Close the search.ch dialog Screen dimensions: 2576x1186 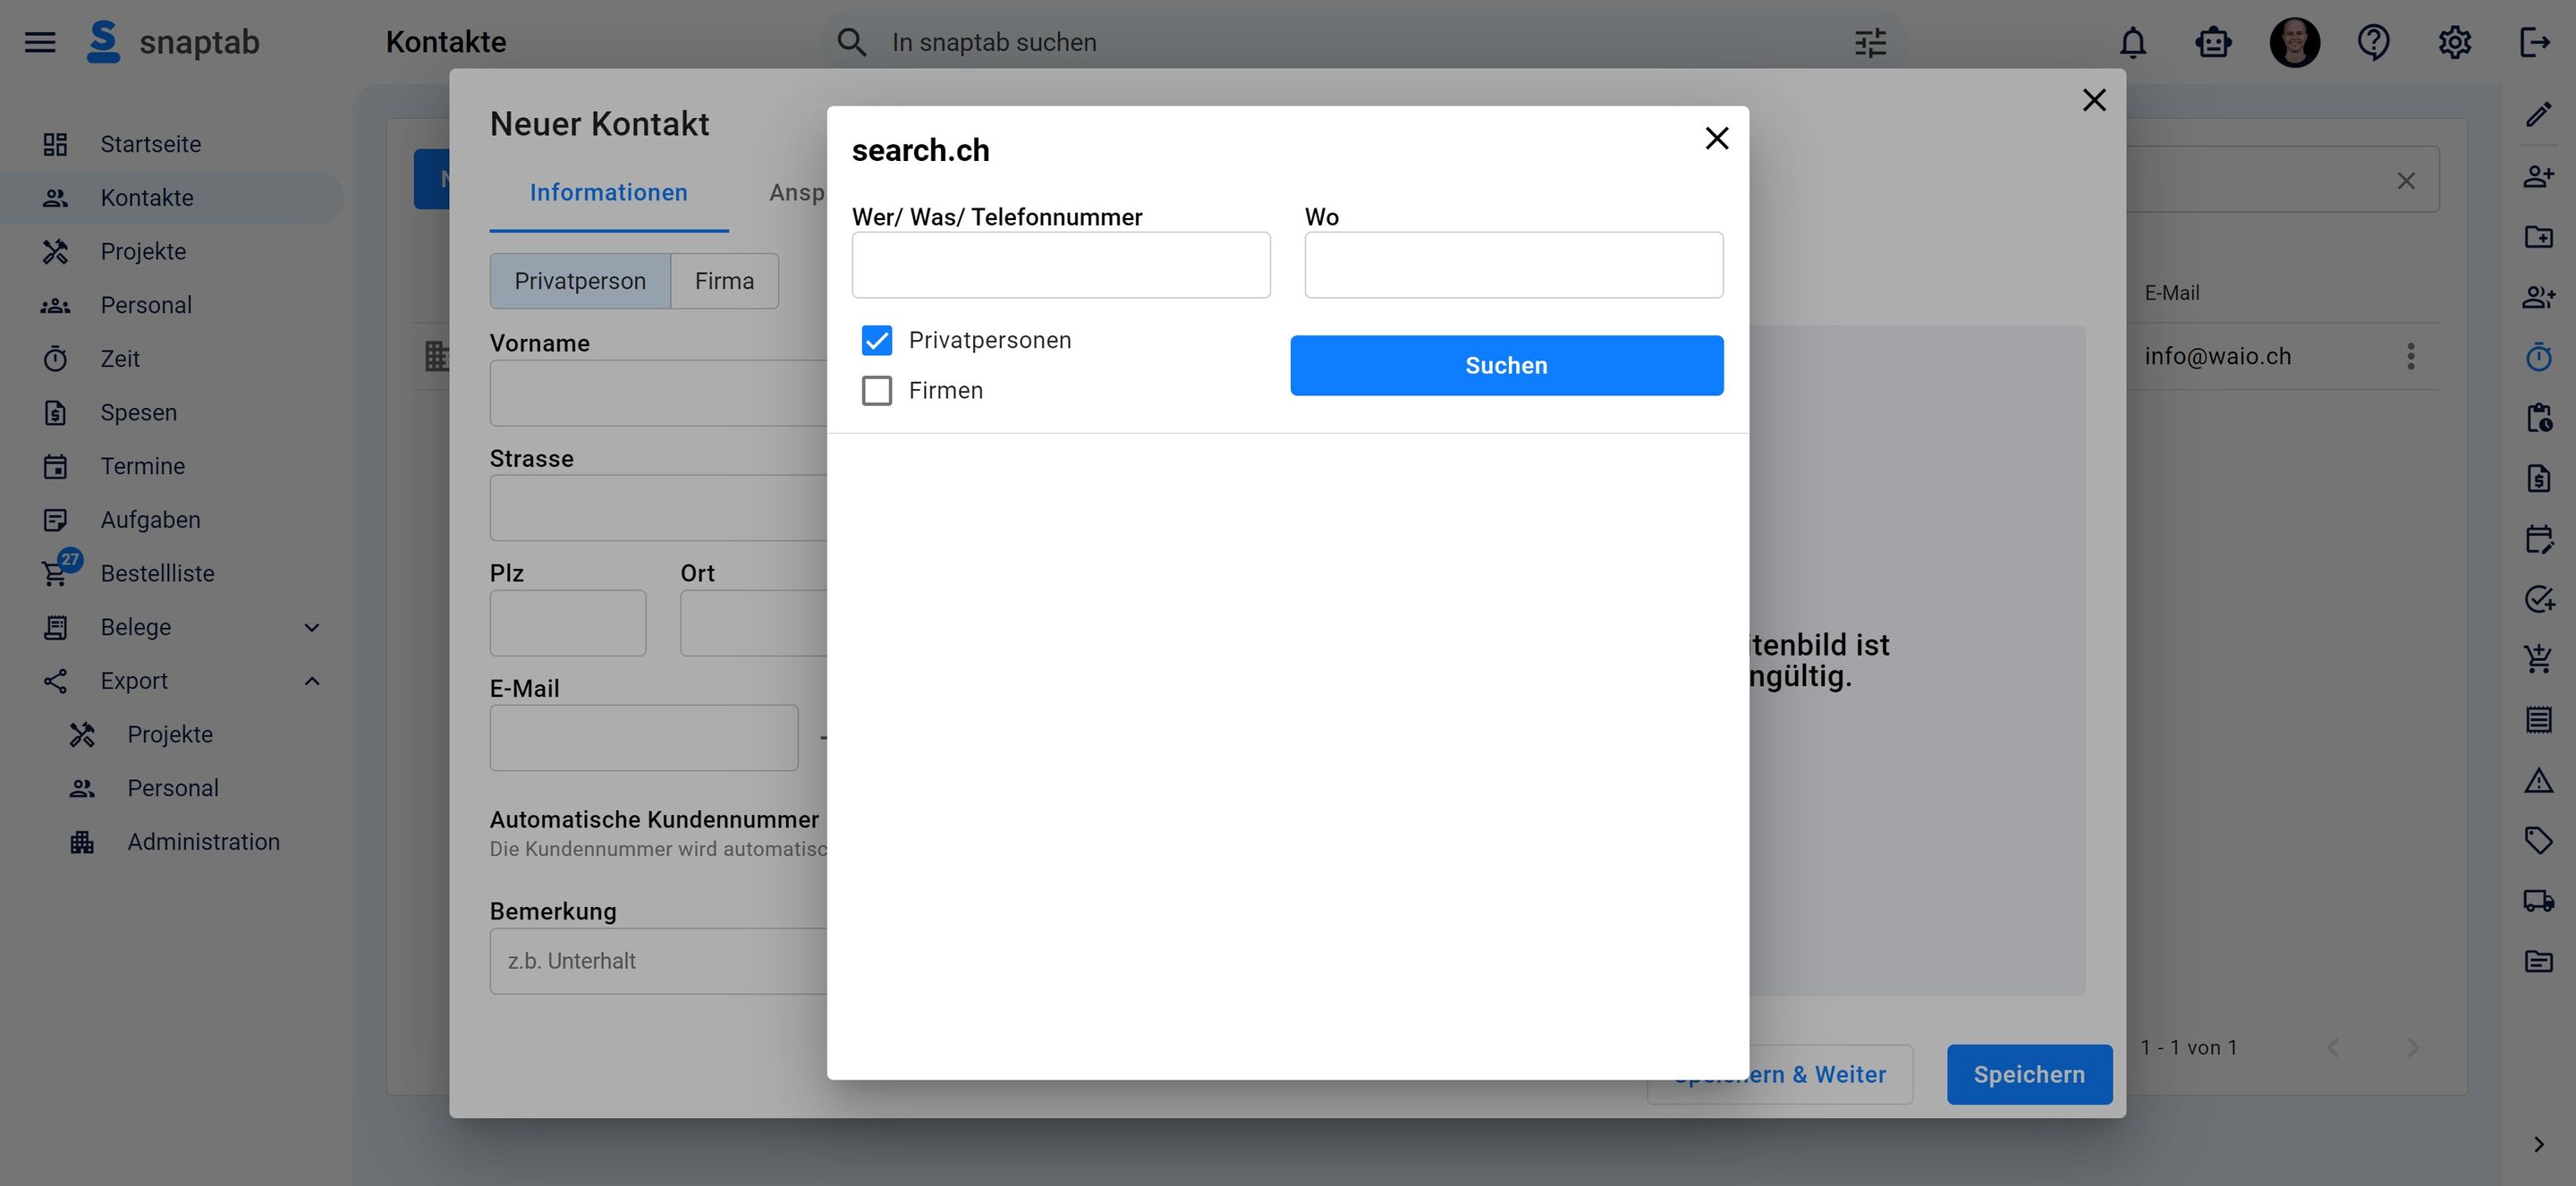click(x=1716, y=138)
